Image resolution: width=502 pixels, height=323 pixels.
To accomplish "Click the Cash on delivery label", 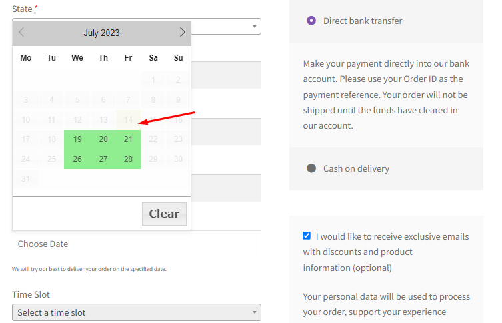I will coord(356,168).
